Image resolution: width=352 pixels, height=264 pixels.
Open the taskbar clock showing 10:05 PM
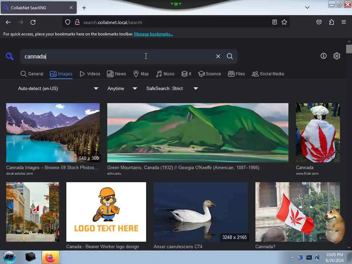[x=334, y=257]
